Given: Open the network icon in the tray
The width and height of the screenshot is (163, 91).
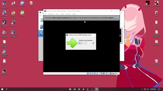Looking at the screenshot, I should pyautogui.click(x=145, y=89).
